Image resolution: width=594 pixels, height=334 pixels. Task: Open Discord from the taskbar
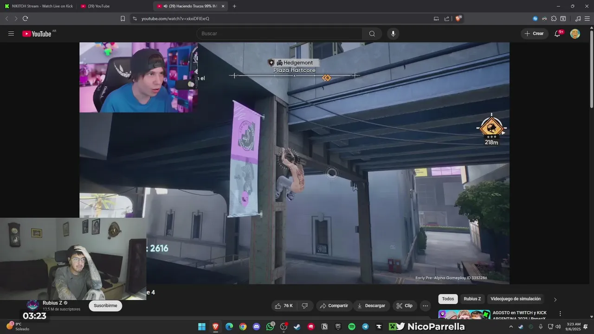[256, 327]
